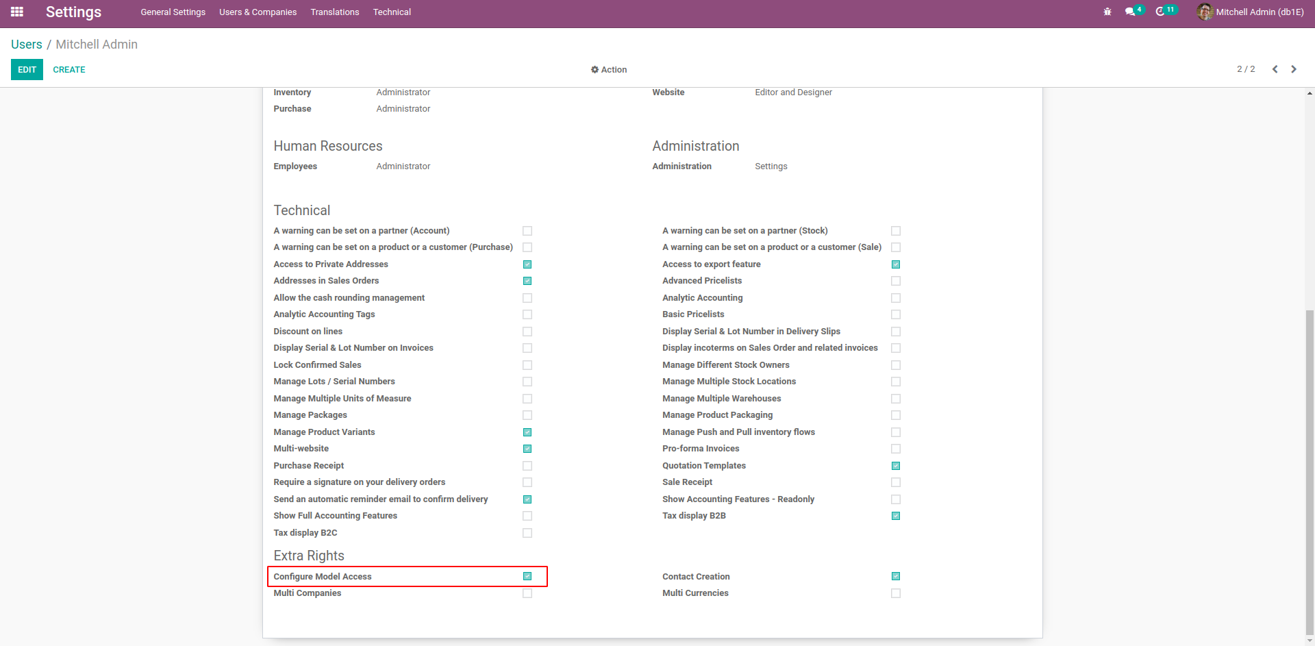The height and width of the screenshot is (646, 1315).
Task: Click Mitchell Admin avatar picture
Action: coord(1205,12)
